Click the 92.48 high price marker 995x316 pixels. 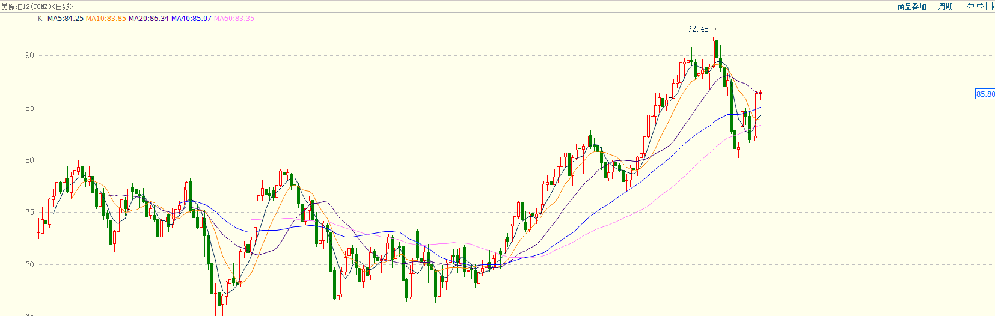(698, 29)
